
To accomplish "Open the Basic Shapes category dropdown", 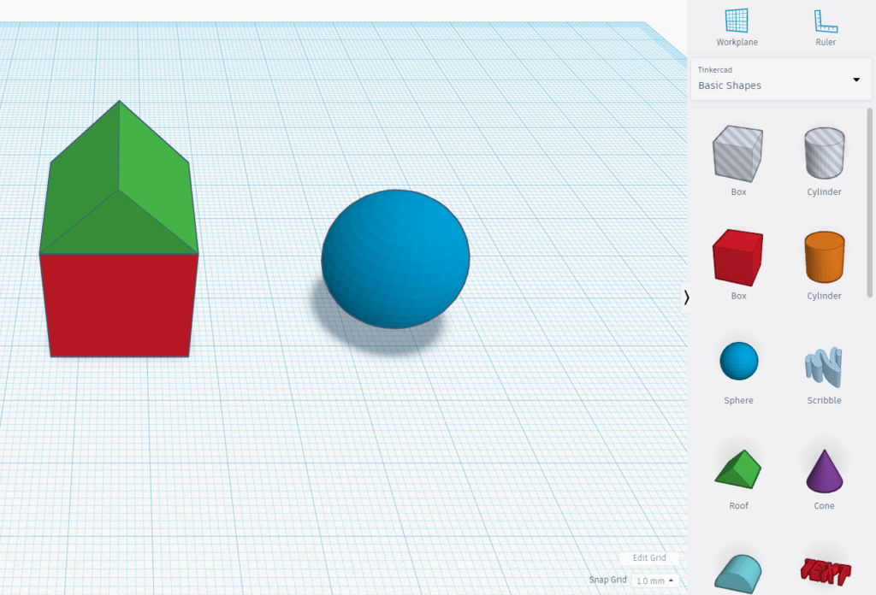I will click(x=781, y=79).
